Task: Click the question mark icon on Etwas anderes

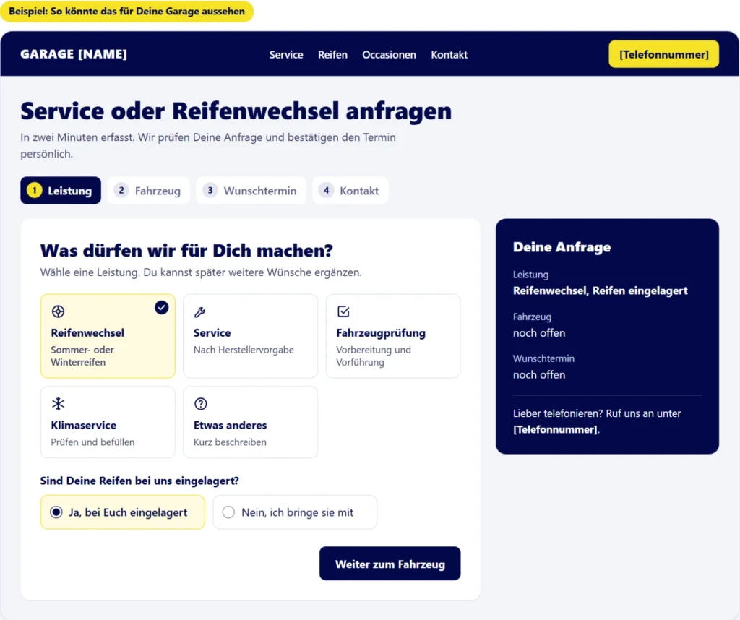Action: [201, 404]
